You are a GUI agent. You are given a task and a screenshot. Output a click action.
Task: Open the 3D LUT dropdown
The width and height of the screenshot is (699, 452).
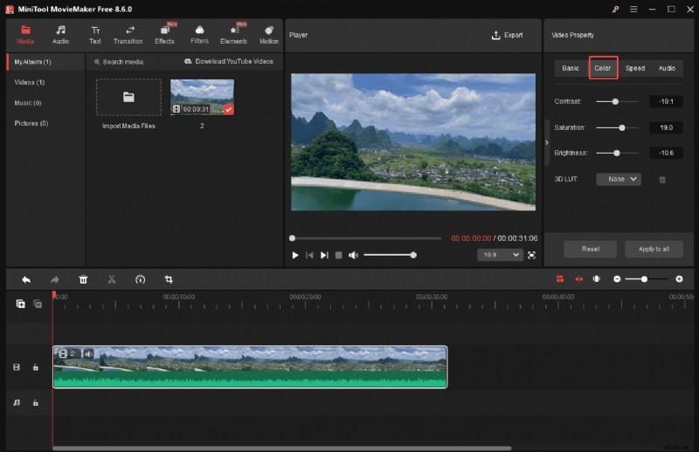(x=619, y=179)
